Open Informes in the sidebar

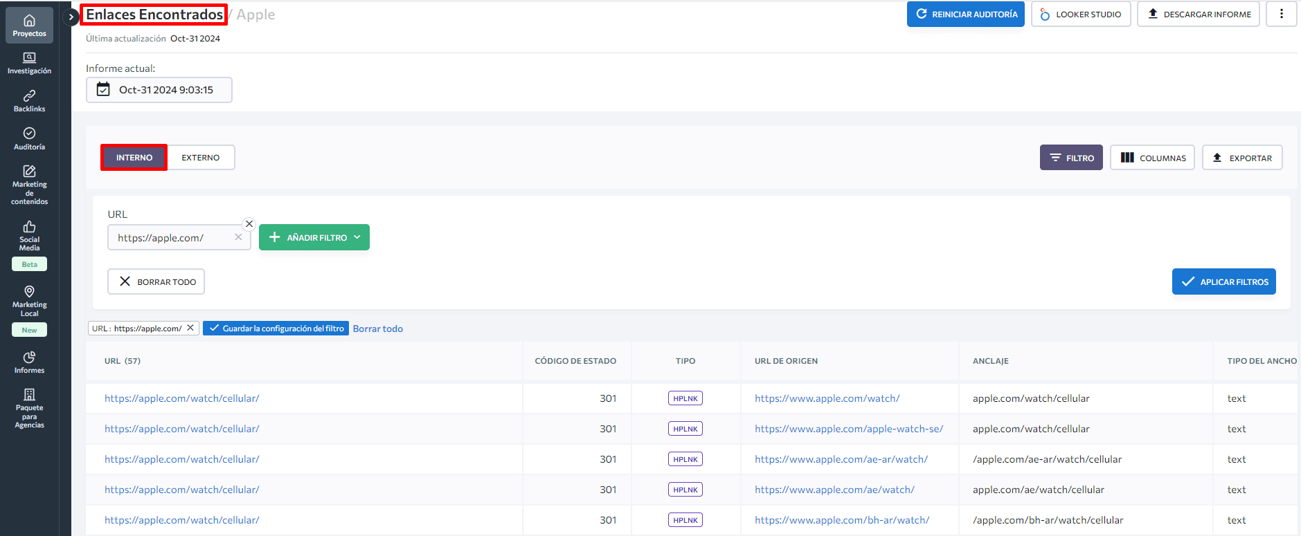click(x=29, y=362)
